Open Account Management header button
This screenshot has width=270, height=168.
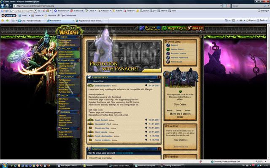coord(150,28)
